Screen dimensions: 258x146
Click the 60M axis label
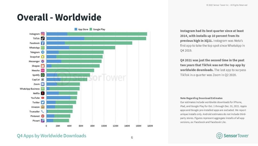click(81, 126)
